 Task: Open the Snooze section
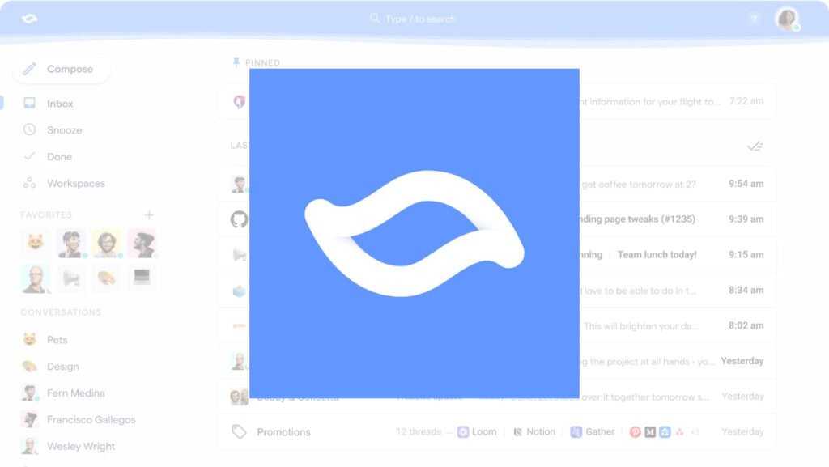[53, 130]
